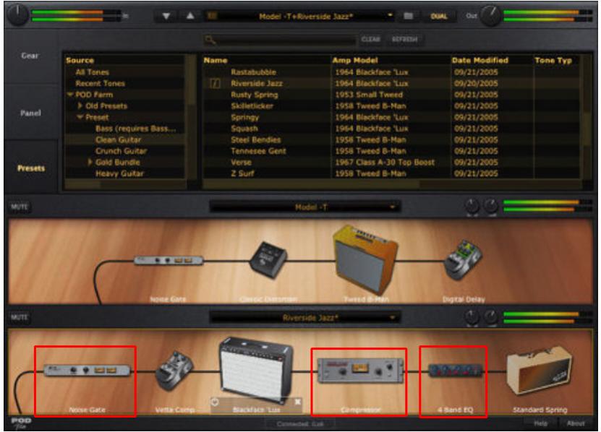
Task: Remove Blackface 'Lux with X icon
Action: [x=297, y=402]
